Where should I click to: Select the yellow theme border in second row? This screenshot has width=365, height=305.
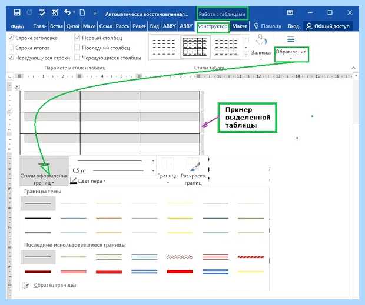click(180, 218)
